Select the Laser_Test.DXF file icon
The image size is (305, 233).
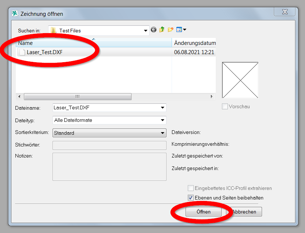click(x=22, y=52)
